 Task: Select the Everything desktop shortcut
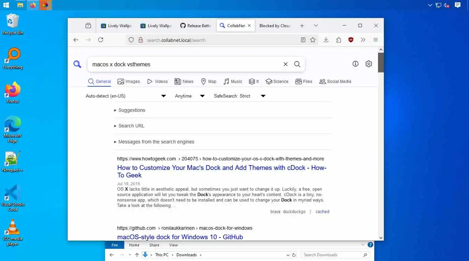(13, 58)
